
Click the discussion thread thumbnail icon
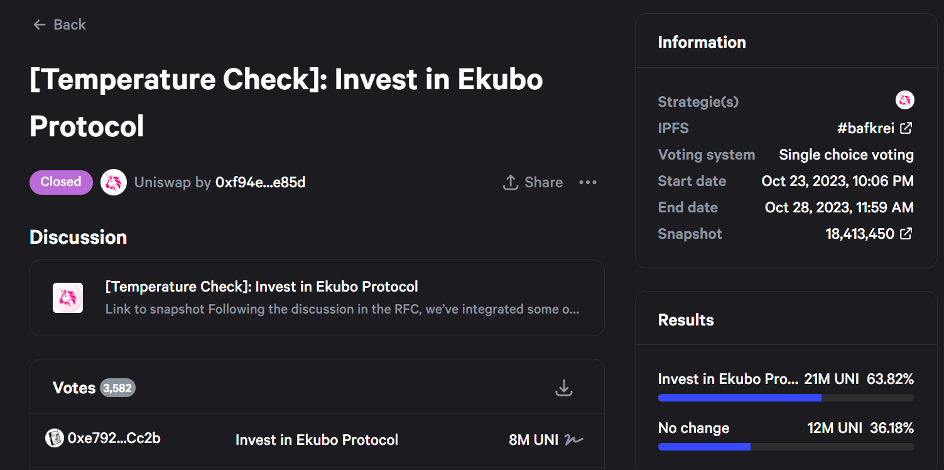[x=67, y=297]
